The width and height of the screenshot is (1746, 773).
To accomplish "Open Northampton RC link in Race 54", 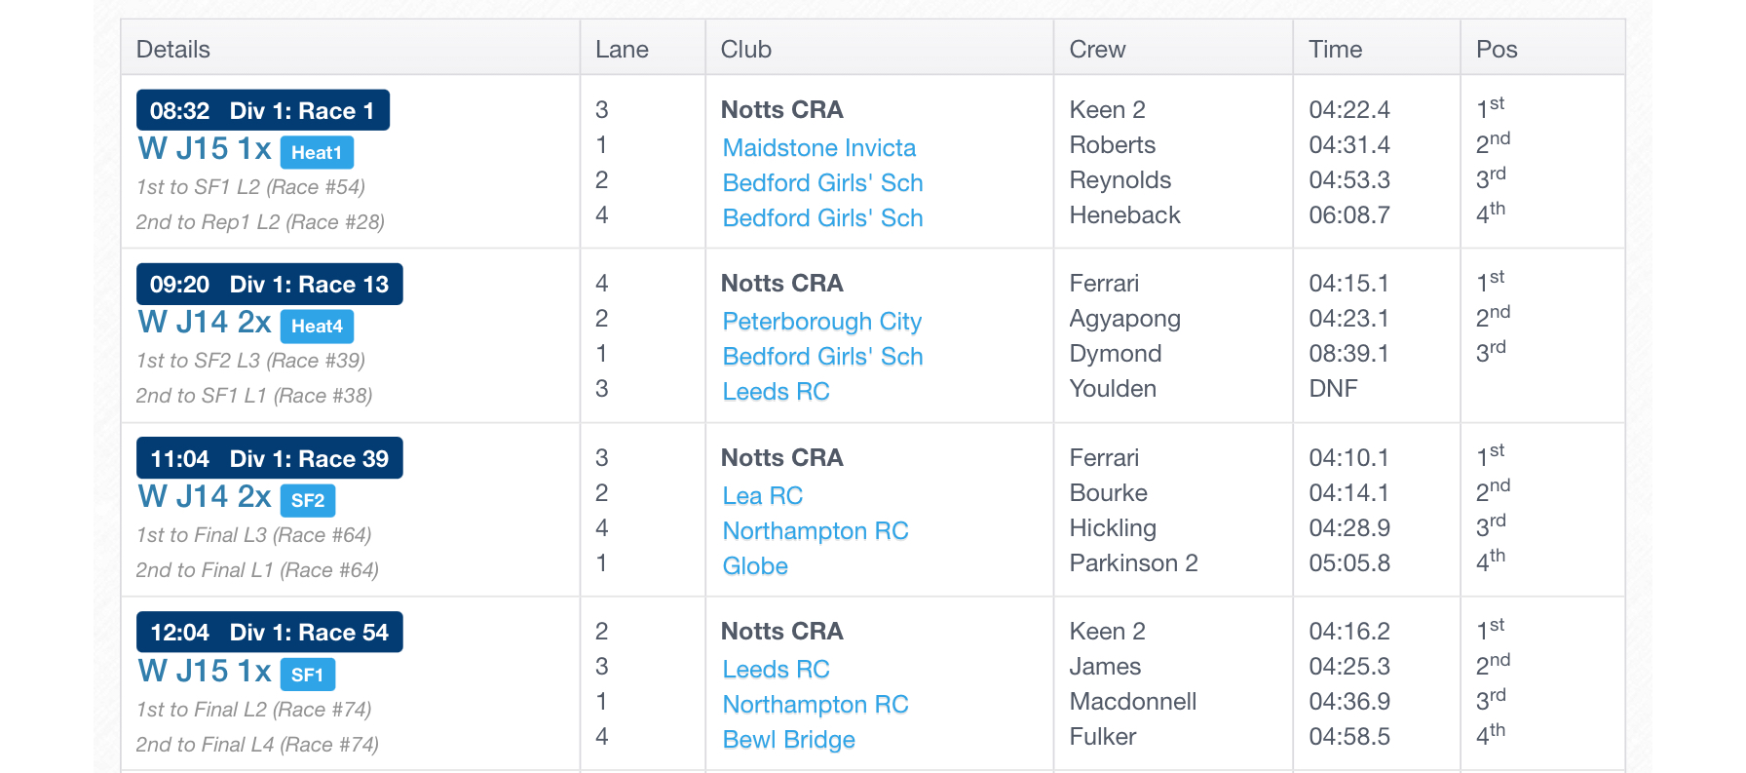I will click(815, 705).
